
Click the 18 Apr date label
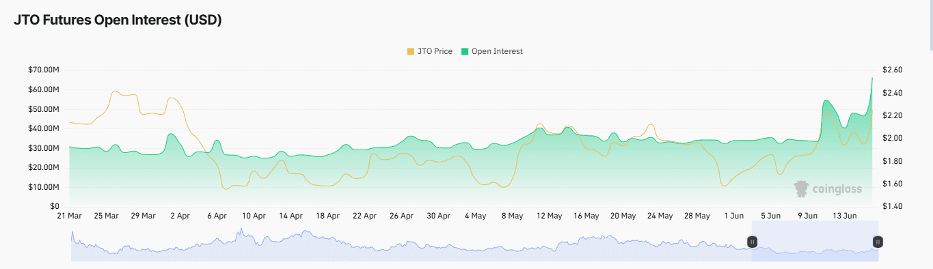point(327,216)
